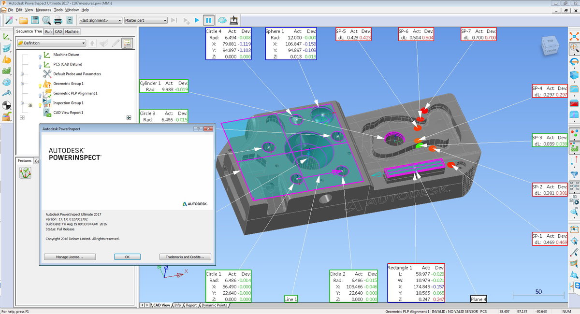The width and height of the screenshot is (580, 314).
Task: Click the colored dots icon in right toolbar
Action: [x=574, y=133]
